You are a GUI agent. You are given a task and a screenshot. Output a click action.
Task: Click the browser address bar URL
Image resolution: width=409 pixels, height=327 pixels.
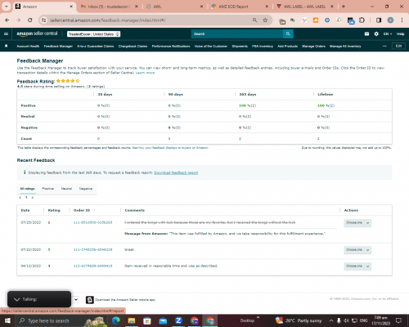click(108, 20)
